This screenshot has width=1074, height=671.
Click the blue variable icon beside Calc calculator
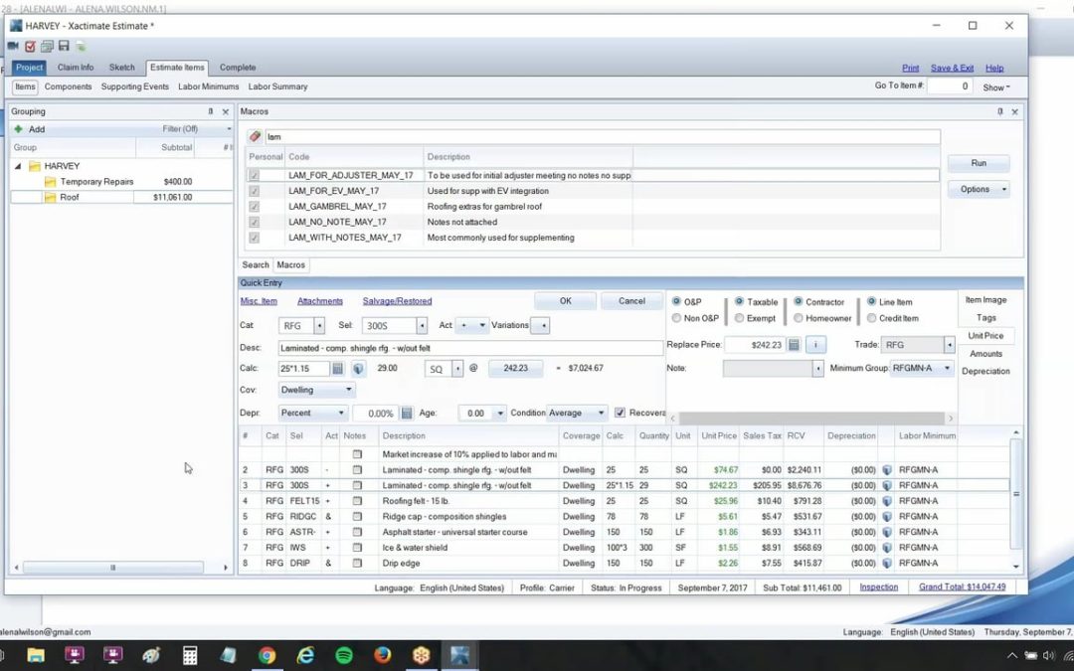[358, 369]
